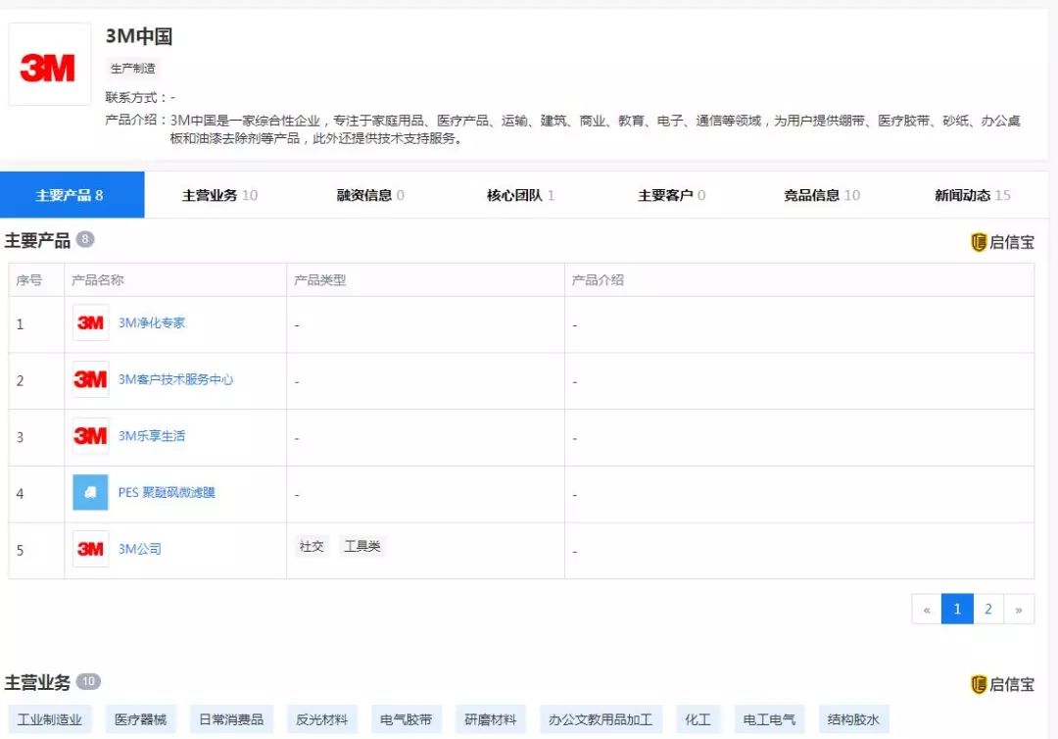1058x739 pixels.
Task: Open the 3M净化专家 product link
Action: tap(152, 322)
